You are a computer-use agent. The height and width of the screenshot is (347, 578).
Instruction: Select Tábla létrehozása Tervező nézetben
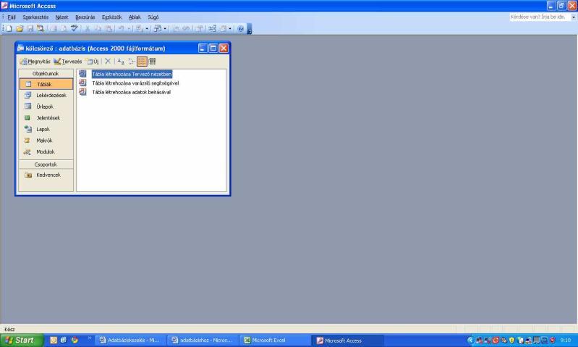pos(132,74)
